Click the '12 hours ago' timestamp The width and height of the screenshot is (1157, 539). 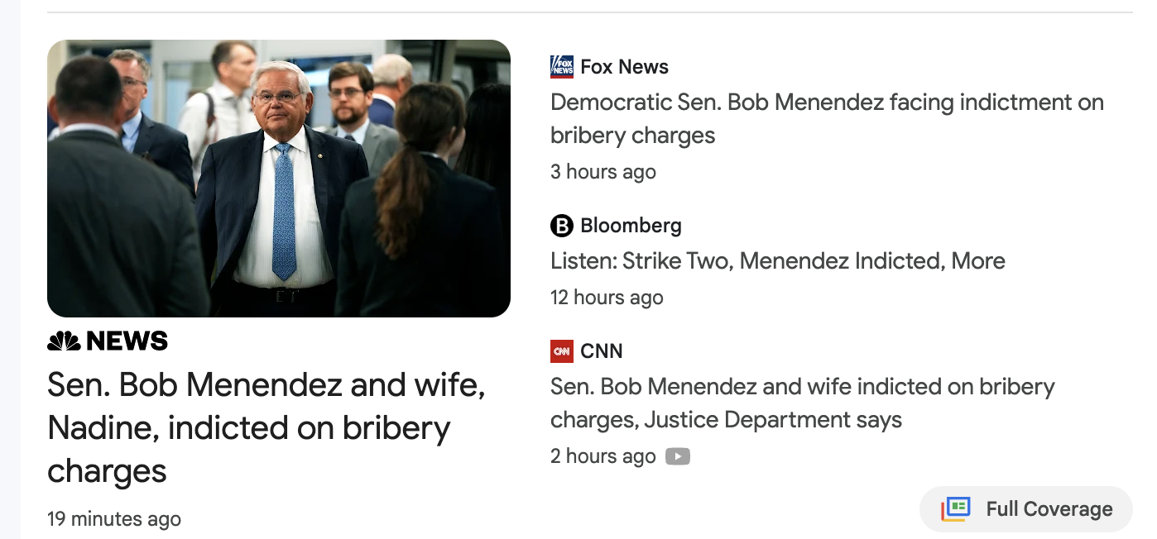[607, 298]
